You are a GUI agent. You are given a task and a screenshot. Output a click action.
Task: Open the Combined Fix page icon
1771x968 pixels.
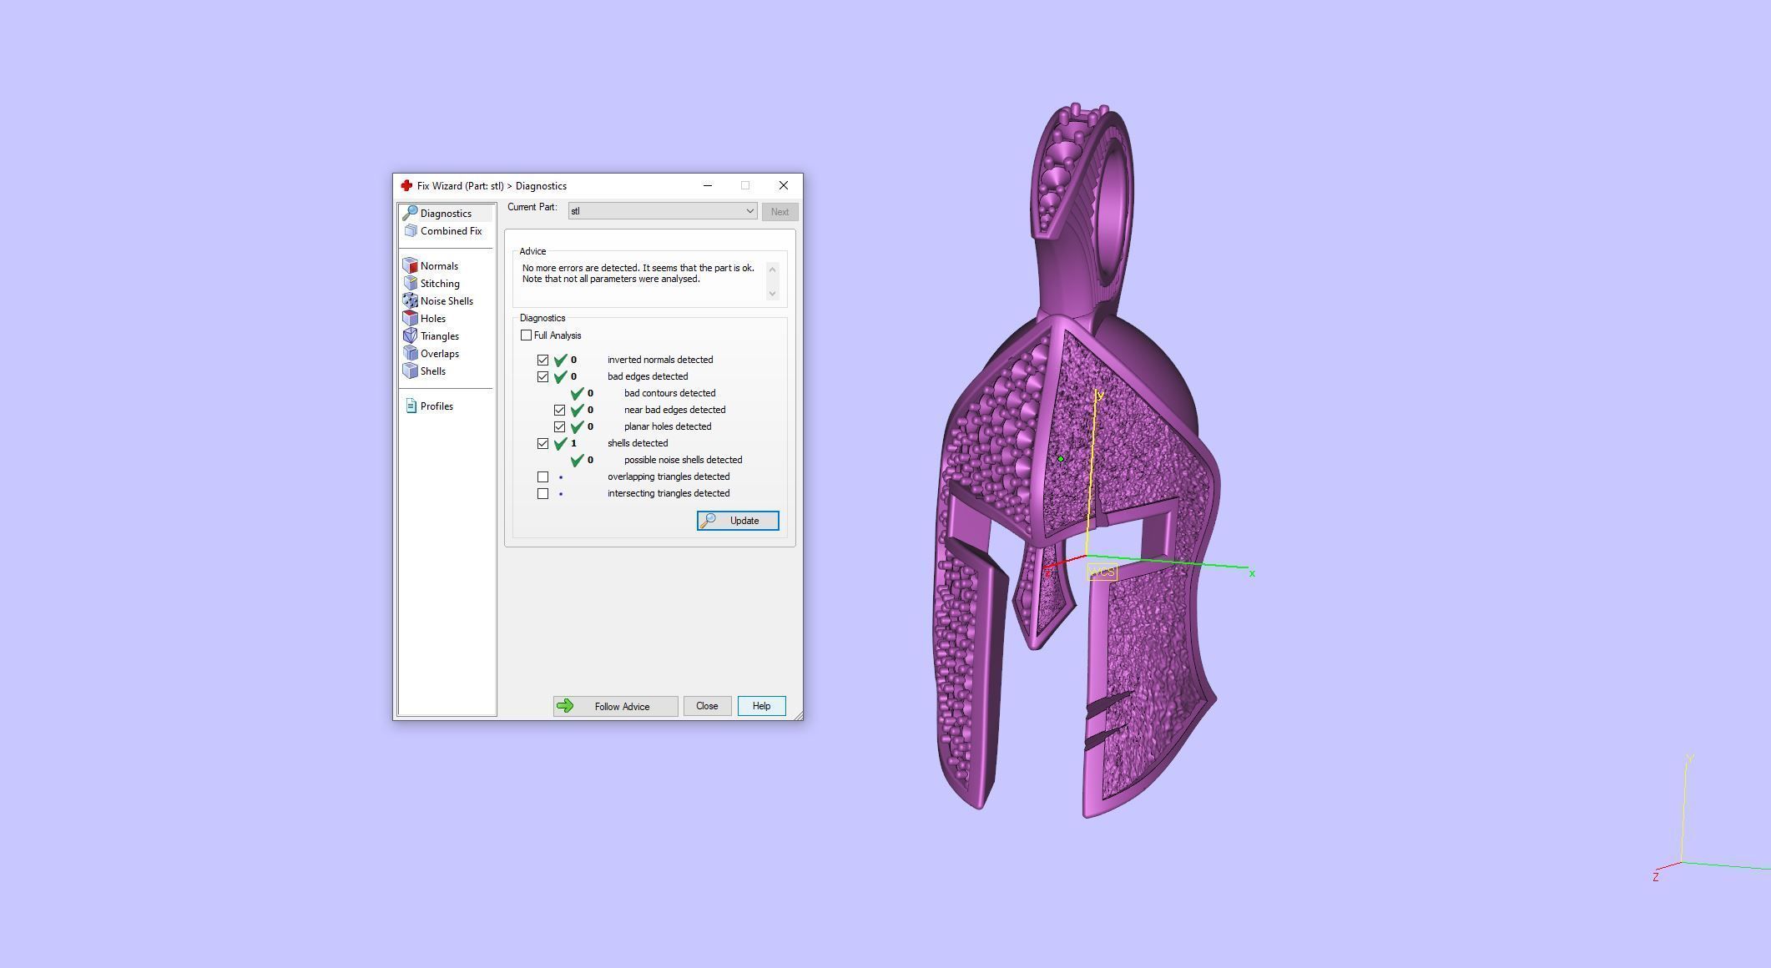(411, 231)
